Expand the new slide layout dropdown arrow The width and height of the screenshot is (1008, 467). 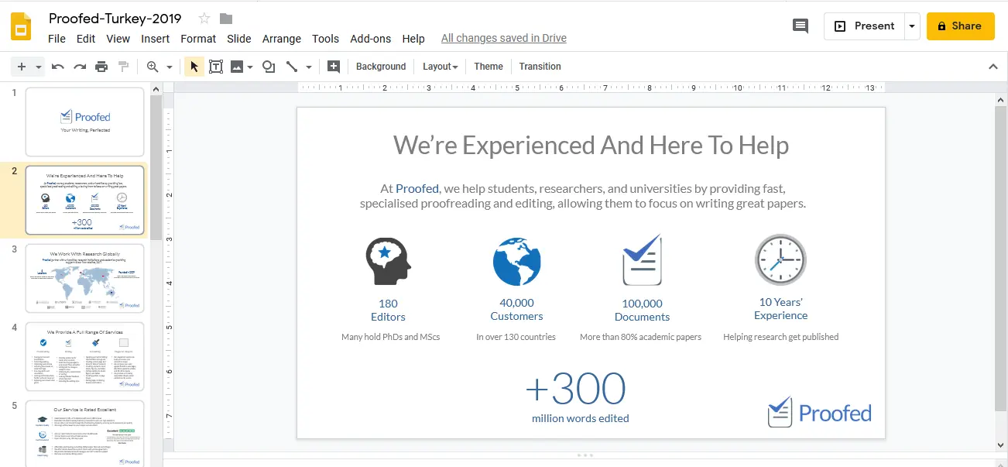(x=39, y=67)
